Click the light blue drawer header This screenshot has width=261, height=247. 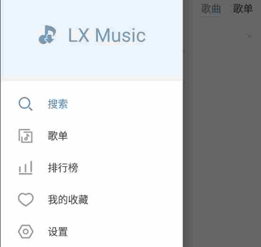pyautogui.click(x=92, y=39)
